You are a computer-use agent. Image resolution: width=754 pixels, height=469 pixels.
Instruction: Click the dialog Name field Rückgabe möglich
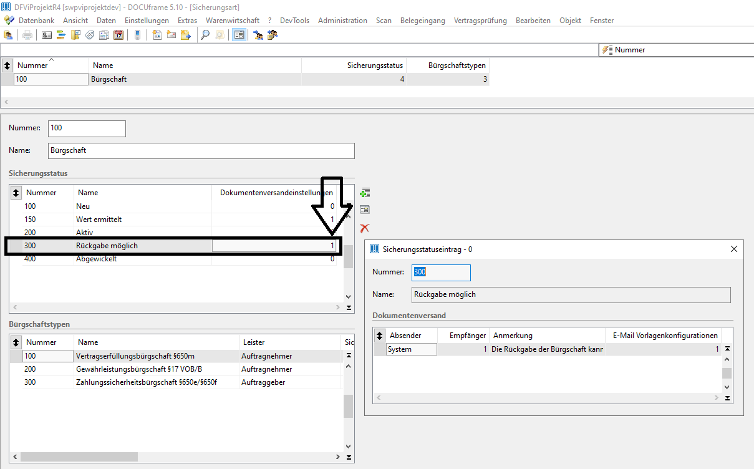(x=571, y=294)
